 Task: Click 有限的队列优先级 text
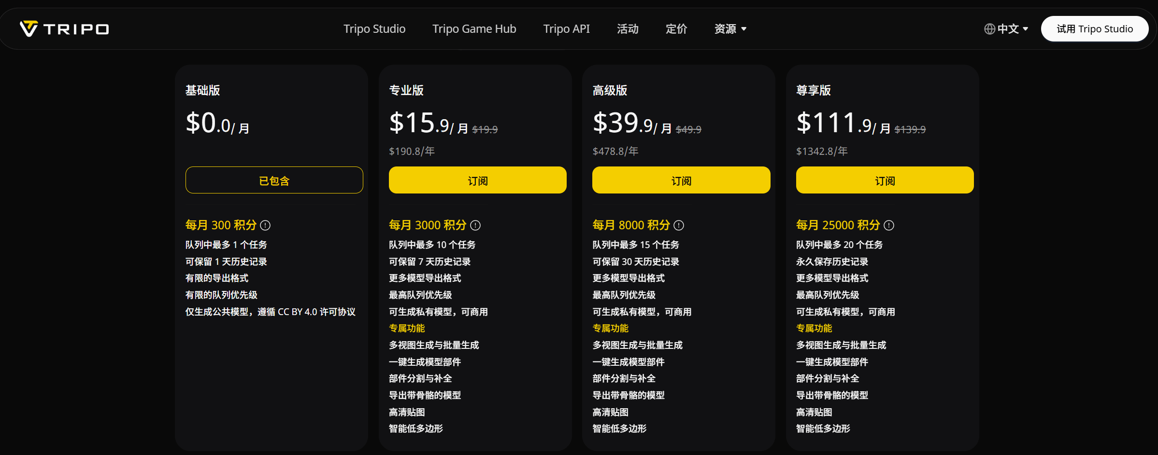[x=222, y=295]
